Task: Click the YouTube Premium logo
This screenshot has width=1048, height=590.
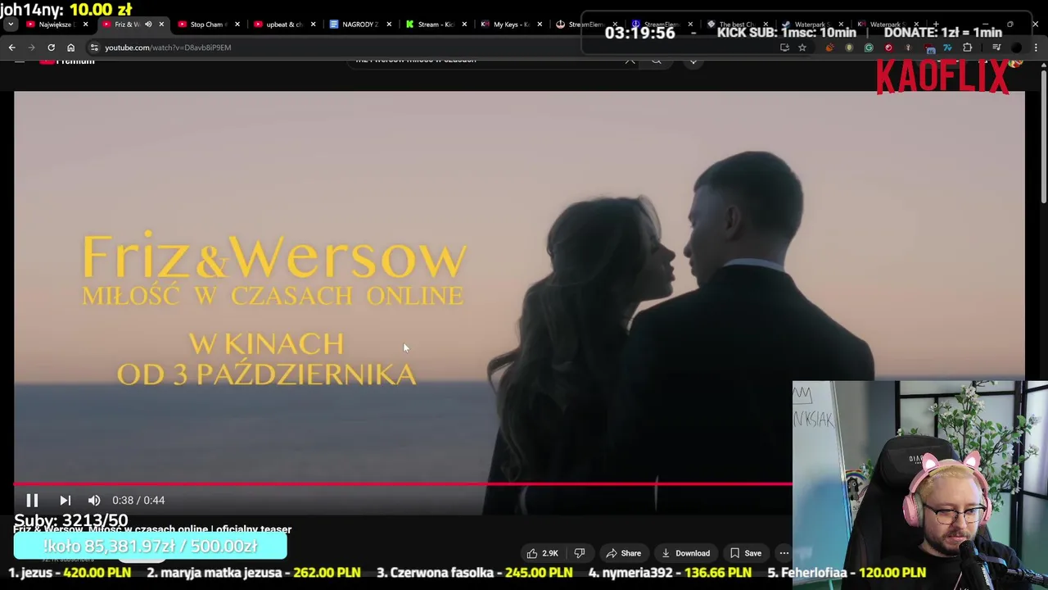Action: (x=67, y=61)
